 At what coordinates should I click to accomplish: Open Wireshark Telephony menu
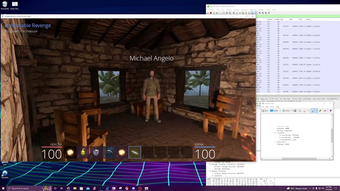point(253,10)
